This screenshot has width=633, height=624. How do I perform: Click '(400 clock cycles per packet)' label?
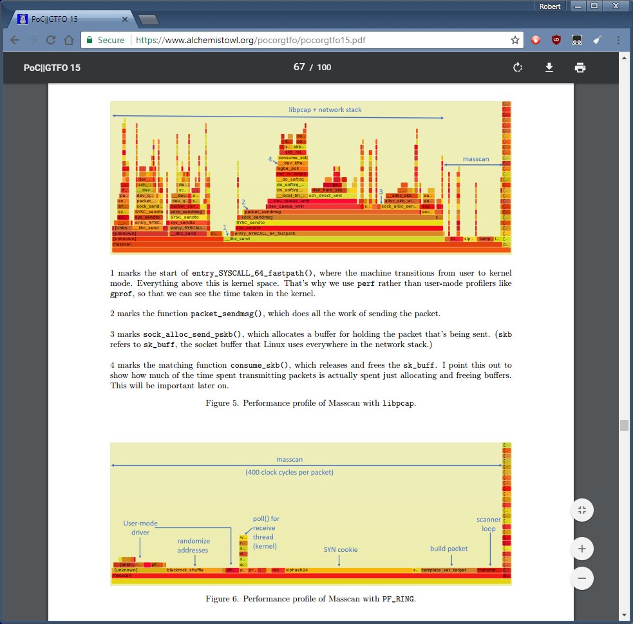pos(289,472)
